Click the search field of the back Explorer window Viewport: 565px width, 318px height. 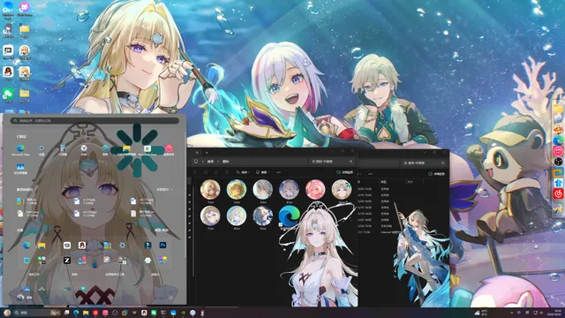424,163
